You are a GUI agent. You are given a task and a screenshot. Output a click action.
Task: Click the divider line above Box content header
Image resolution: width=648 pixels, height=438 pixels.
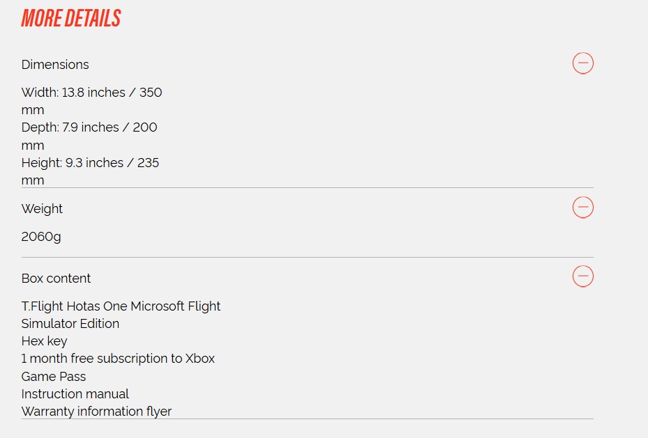tap(307, 258)
